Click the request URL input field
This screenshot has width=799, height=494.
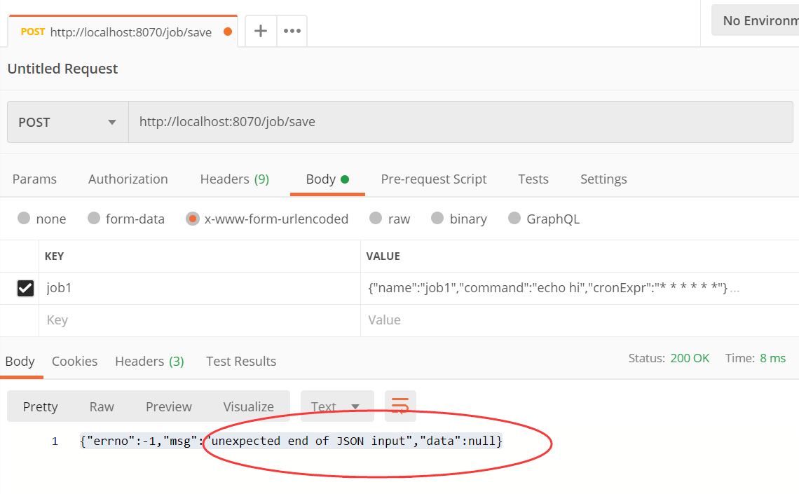pos(456,122)
